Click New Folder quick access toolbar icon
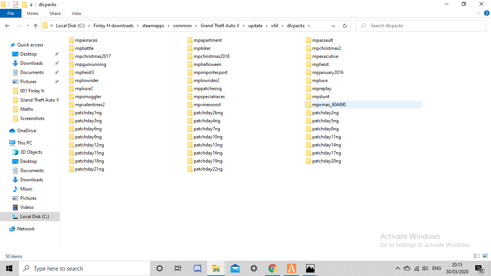 point(24,5)
